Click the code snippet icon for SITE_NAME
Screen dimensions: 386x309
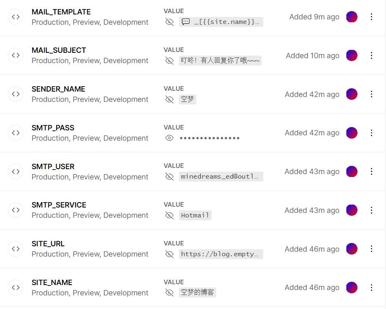15,287
